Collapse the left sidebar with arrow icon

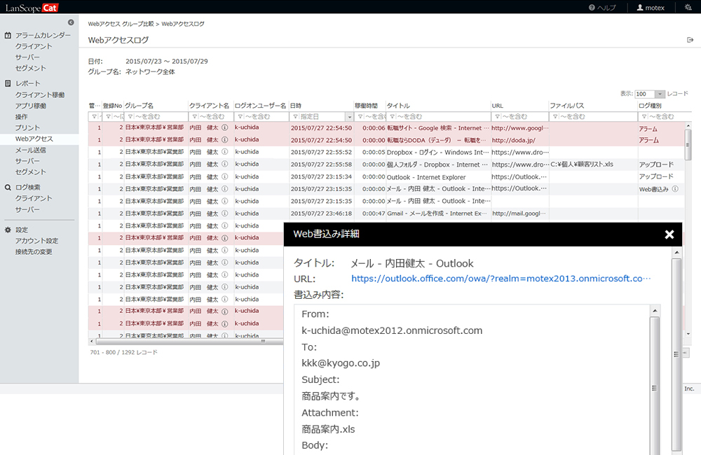(71, 22)
